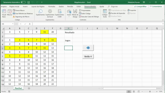Open the Ajuda tab

[102, 6]
